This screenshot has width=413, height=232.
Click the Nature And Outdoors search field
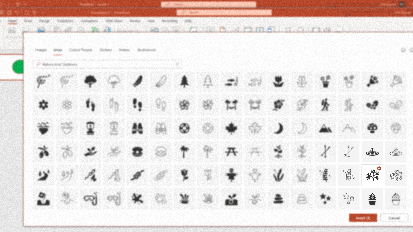click(x=107, y=64)
